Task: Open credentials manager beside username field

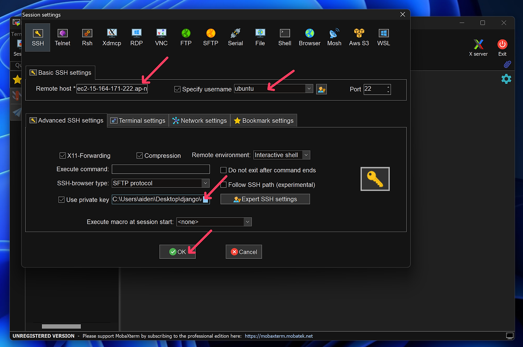Action: (x=321, y=89)
